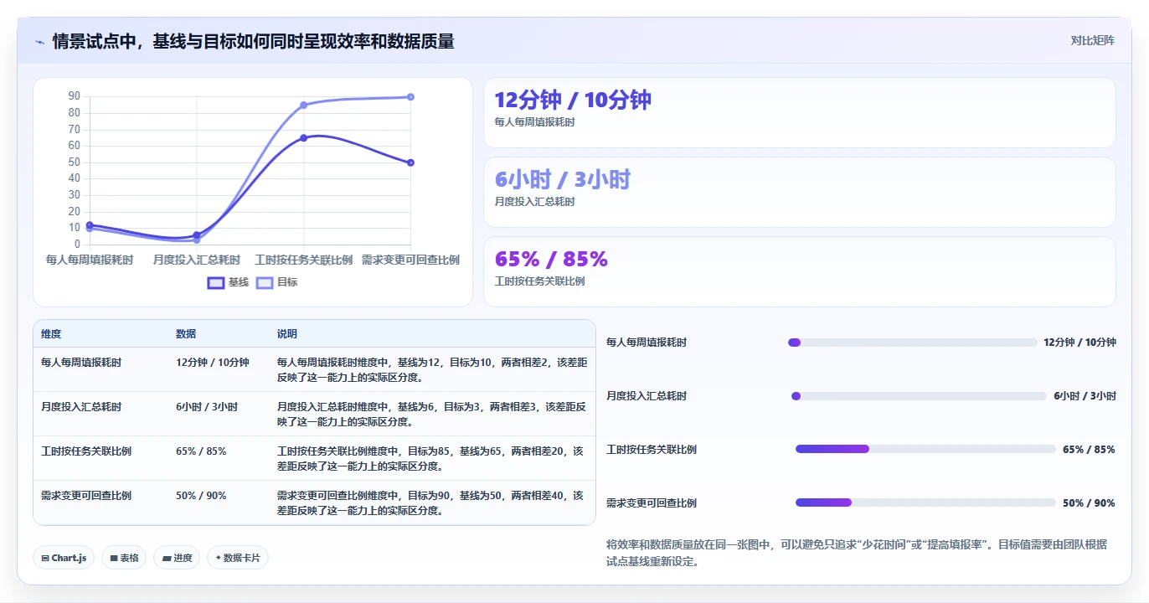The image size is (1149, 603).
Task: Click the 每人每周填报耗时 chart axis label
Action: click(90, 260)
